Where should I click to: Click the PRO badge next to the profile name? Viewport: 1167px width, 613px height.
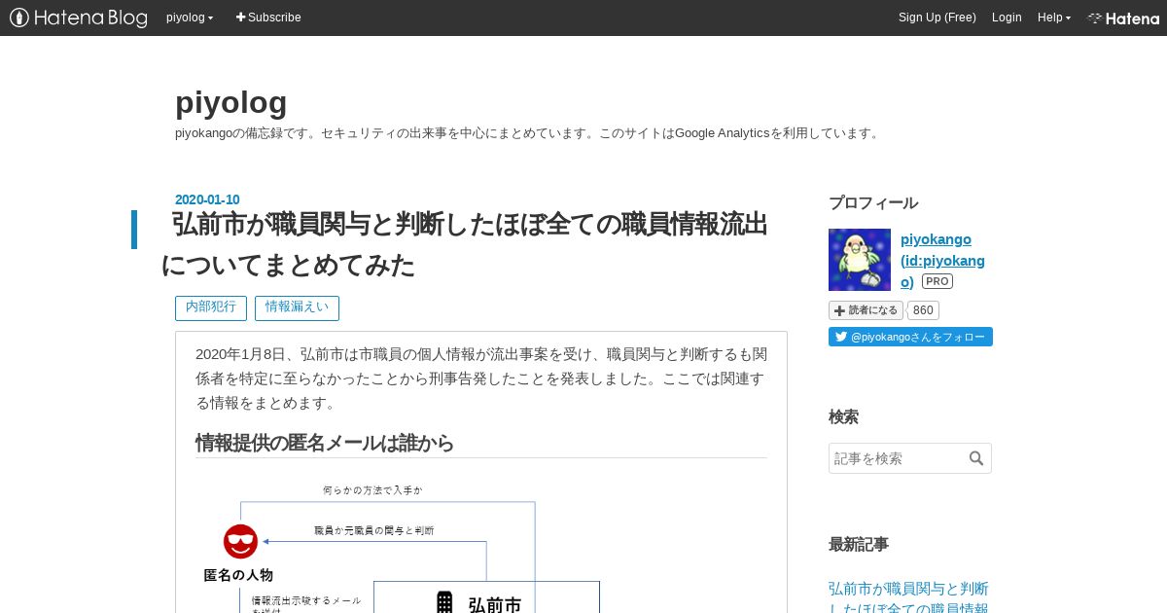(x=937, y=281)
